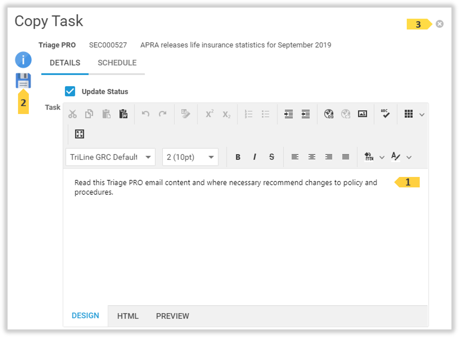Click the blue information icon

pos(23,60)
